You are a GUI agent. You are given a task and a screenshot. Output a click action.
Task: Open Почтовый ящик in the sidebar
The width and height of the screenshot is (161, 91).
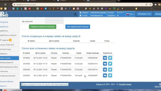click(x=6, y=49)
